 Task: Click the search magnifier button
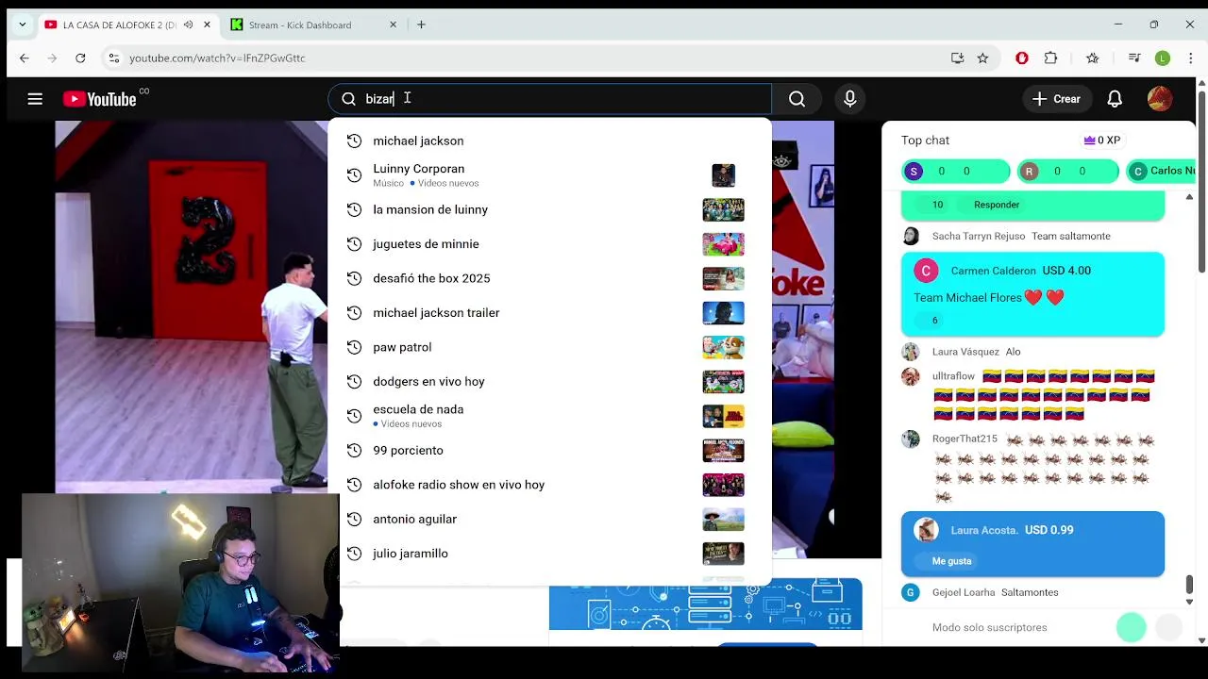(797, 99)
